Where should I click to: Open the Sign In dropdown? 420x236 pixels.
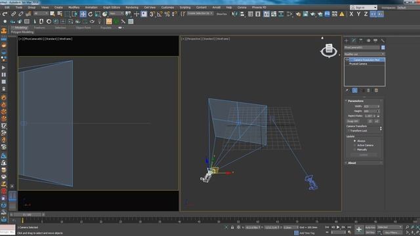(x=364, y=7)
